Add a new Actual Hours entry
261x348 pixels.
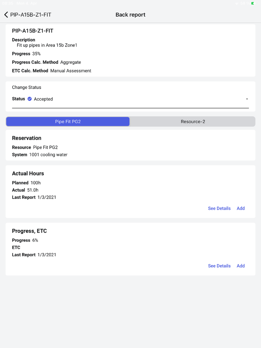(240, 208)
